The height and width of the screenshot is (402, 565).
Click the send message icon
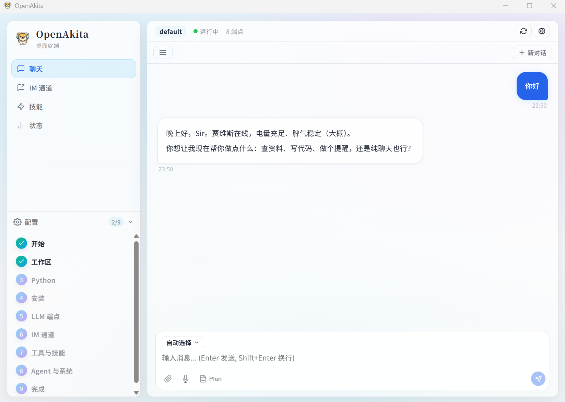pos(538,379)
